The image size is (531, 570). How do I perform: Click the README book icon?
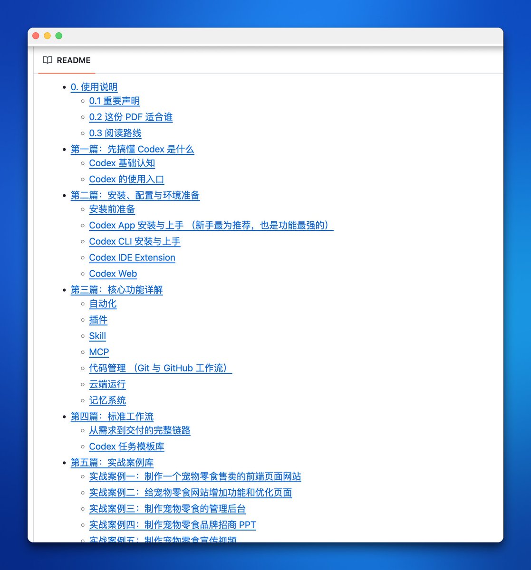click(48, 60)
